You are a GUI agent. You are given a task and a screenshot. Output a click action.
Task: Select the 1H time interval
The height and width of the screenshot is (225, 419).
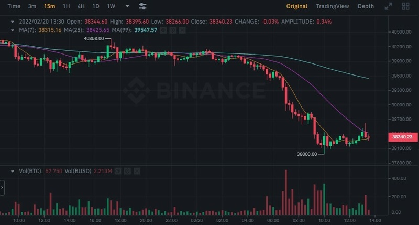[x=66, y=6]
